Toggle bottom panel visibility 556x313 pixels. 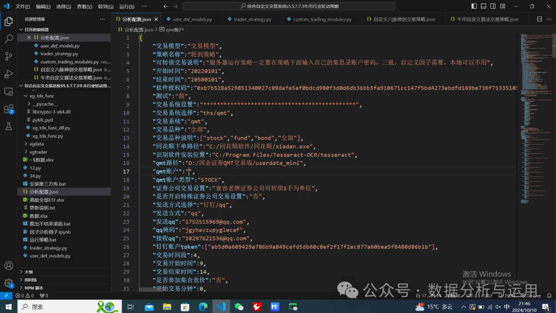(x=483, y=6)
